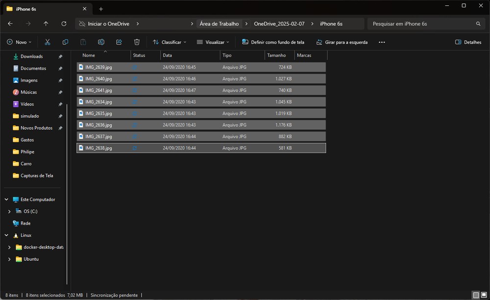
Task: Click Definir como fundo de tela
Action: (273, 42)
